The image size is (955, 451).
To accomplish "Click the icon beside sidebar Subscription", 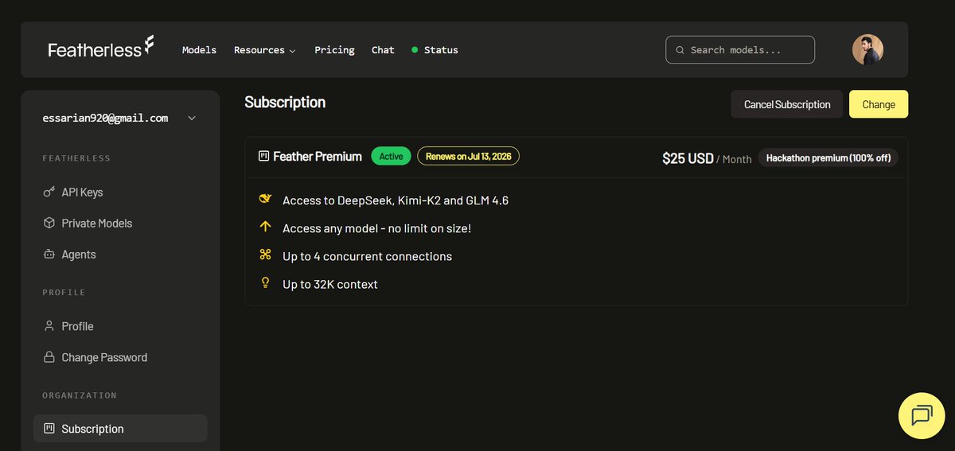I will pos(49,428).
